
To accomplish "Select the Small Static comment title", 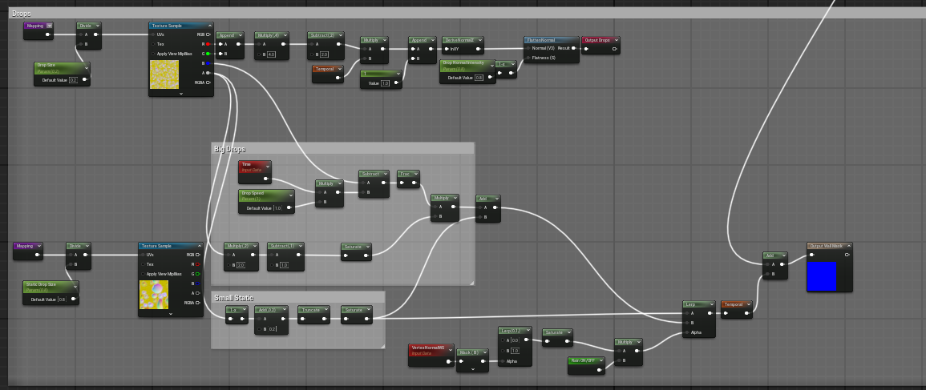I will (x=234, y=298).
